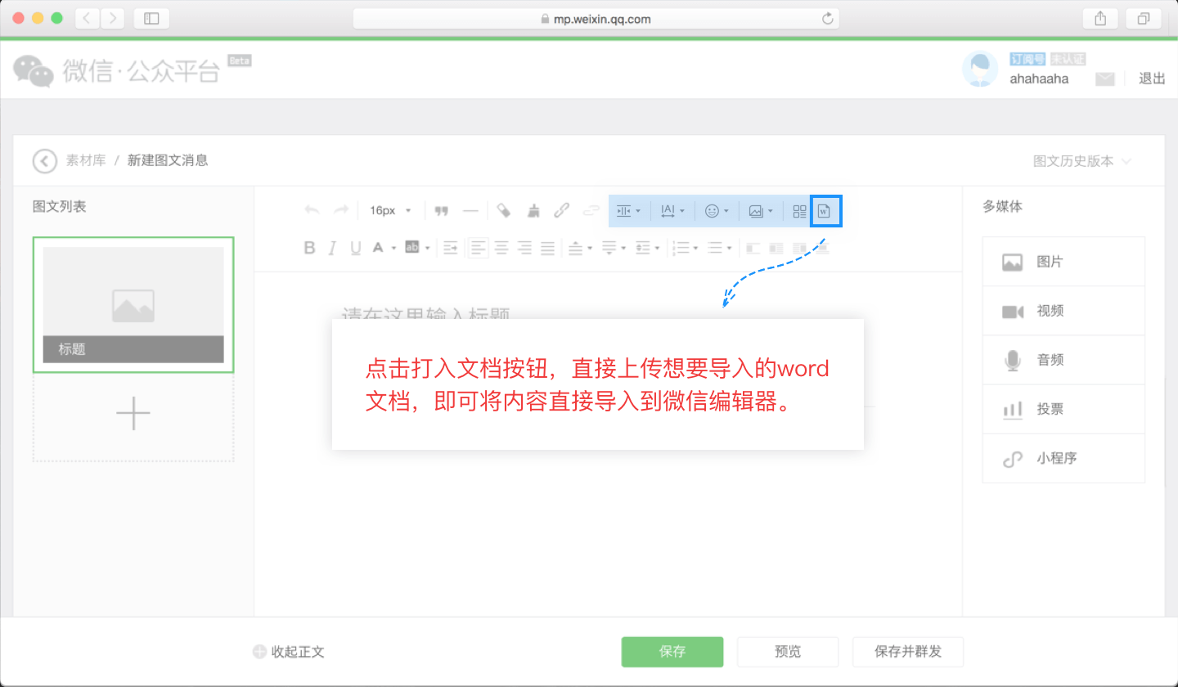The image size is (1178, 687).
Task: Clear formatting with the broom icon
Action: (x=533, y=210)
